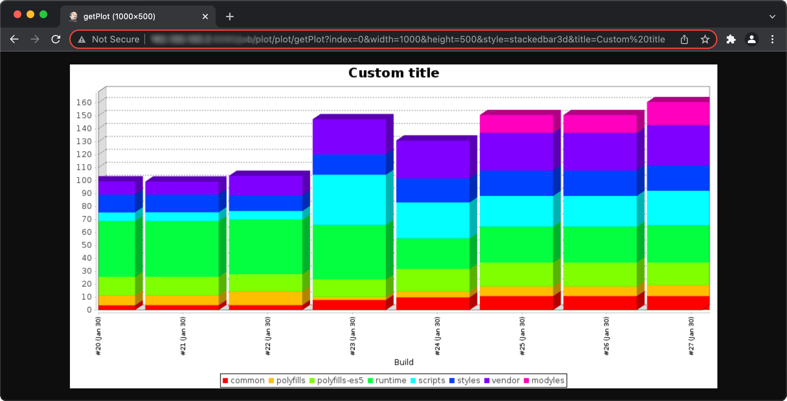This screenshot has height=401, width=787.
Task: Open the extensions puzzle icon
Action: [x=731, y=40]
